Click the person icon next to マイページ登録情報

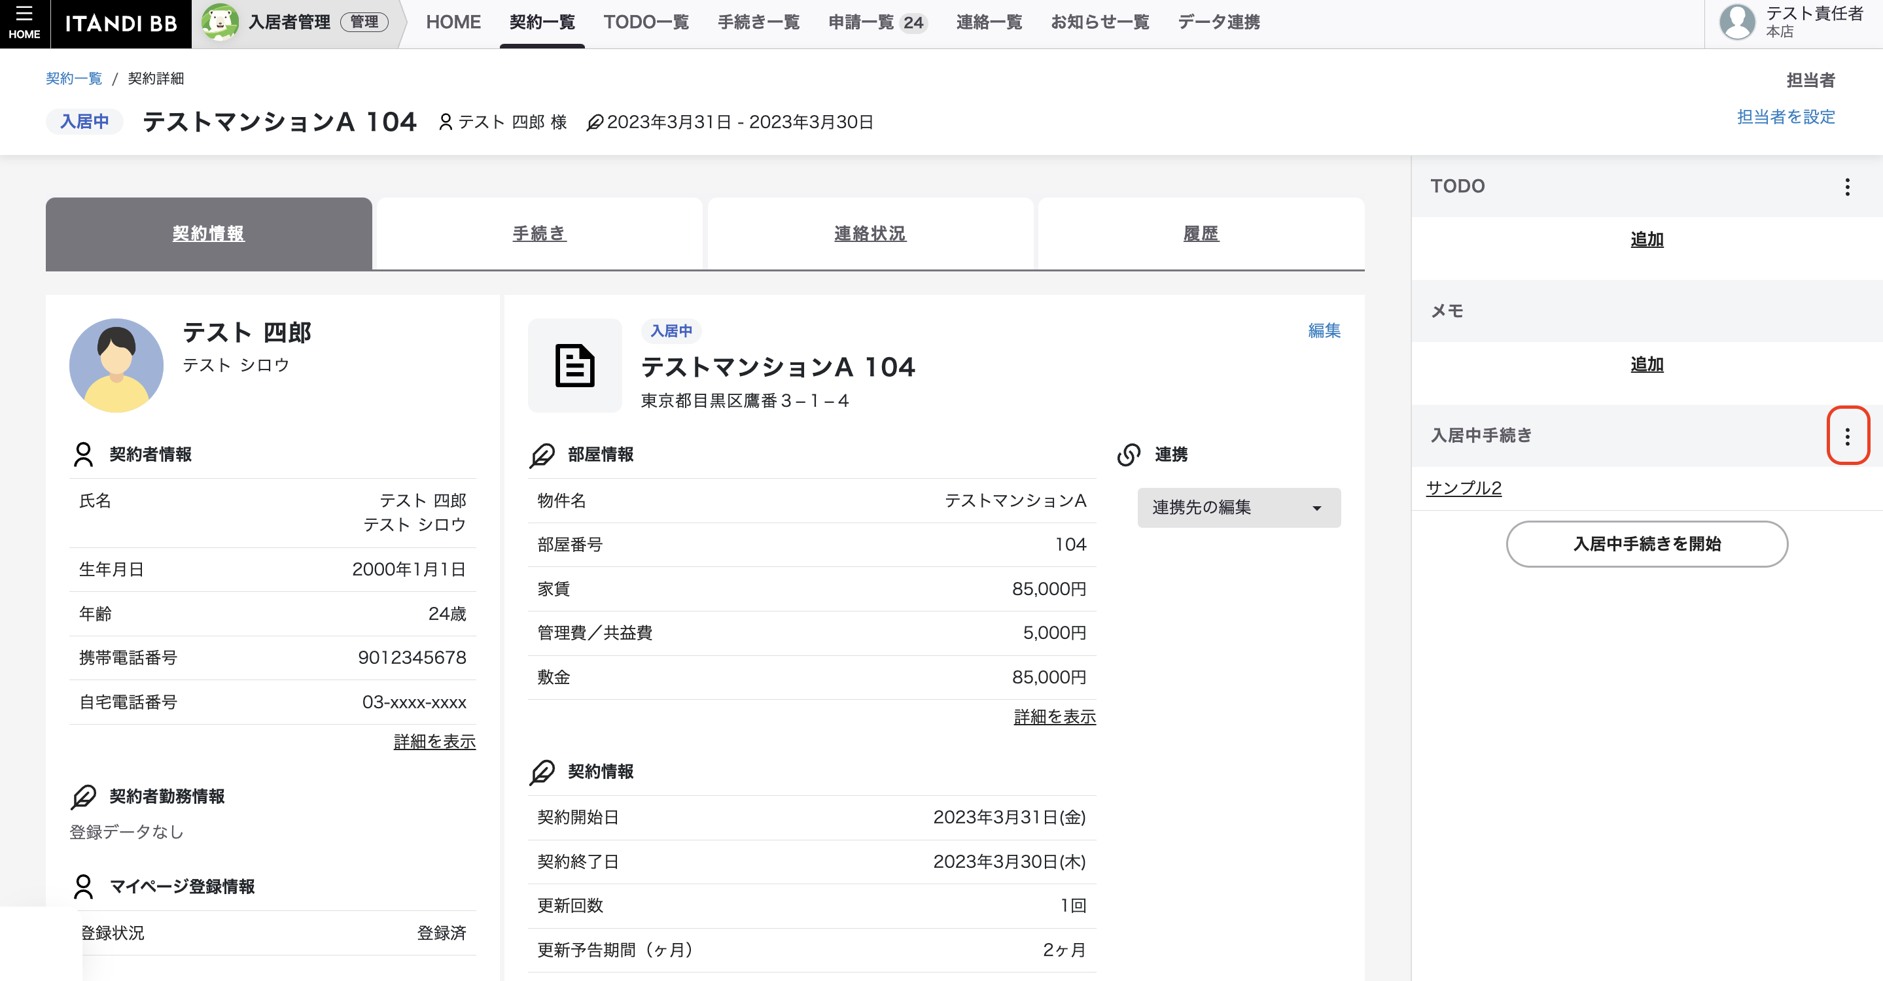(x=83, y=887)
